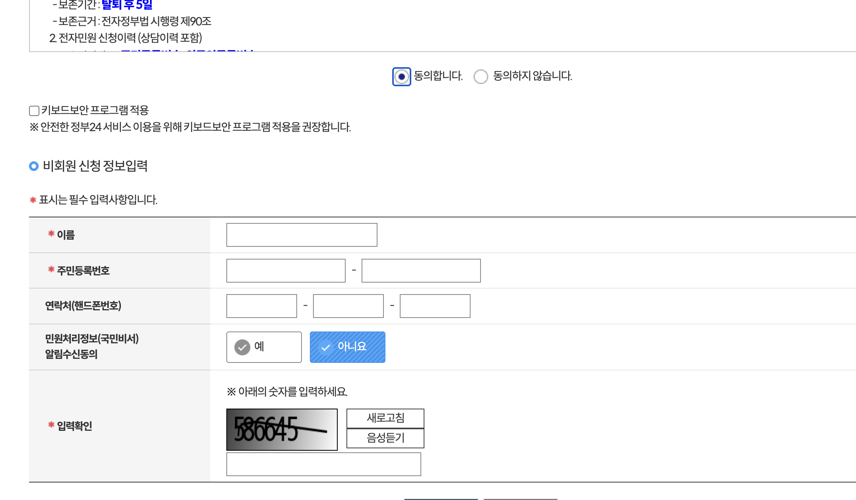Choose 예 for notification consent
856x500 pixels.
tap(264, 347)
